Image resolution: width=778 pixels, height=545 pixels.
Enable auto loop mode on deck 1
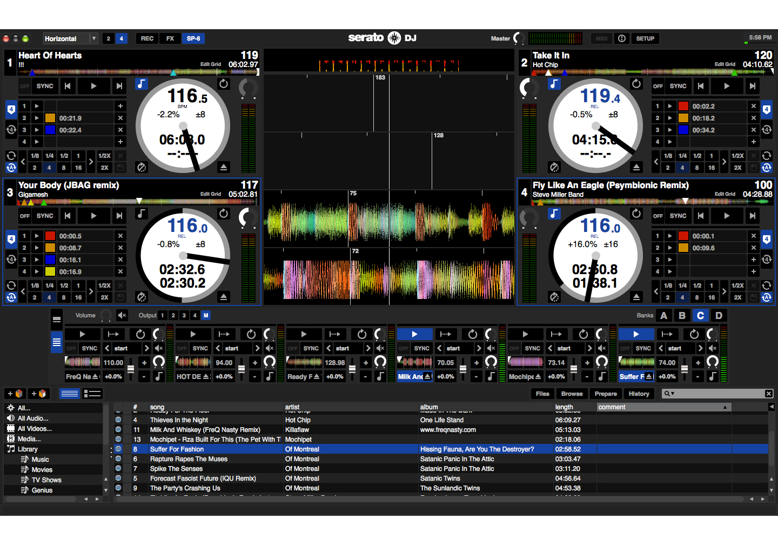tap(11, 168)
